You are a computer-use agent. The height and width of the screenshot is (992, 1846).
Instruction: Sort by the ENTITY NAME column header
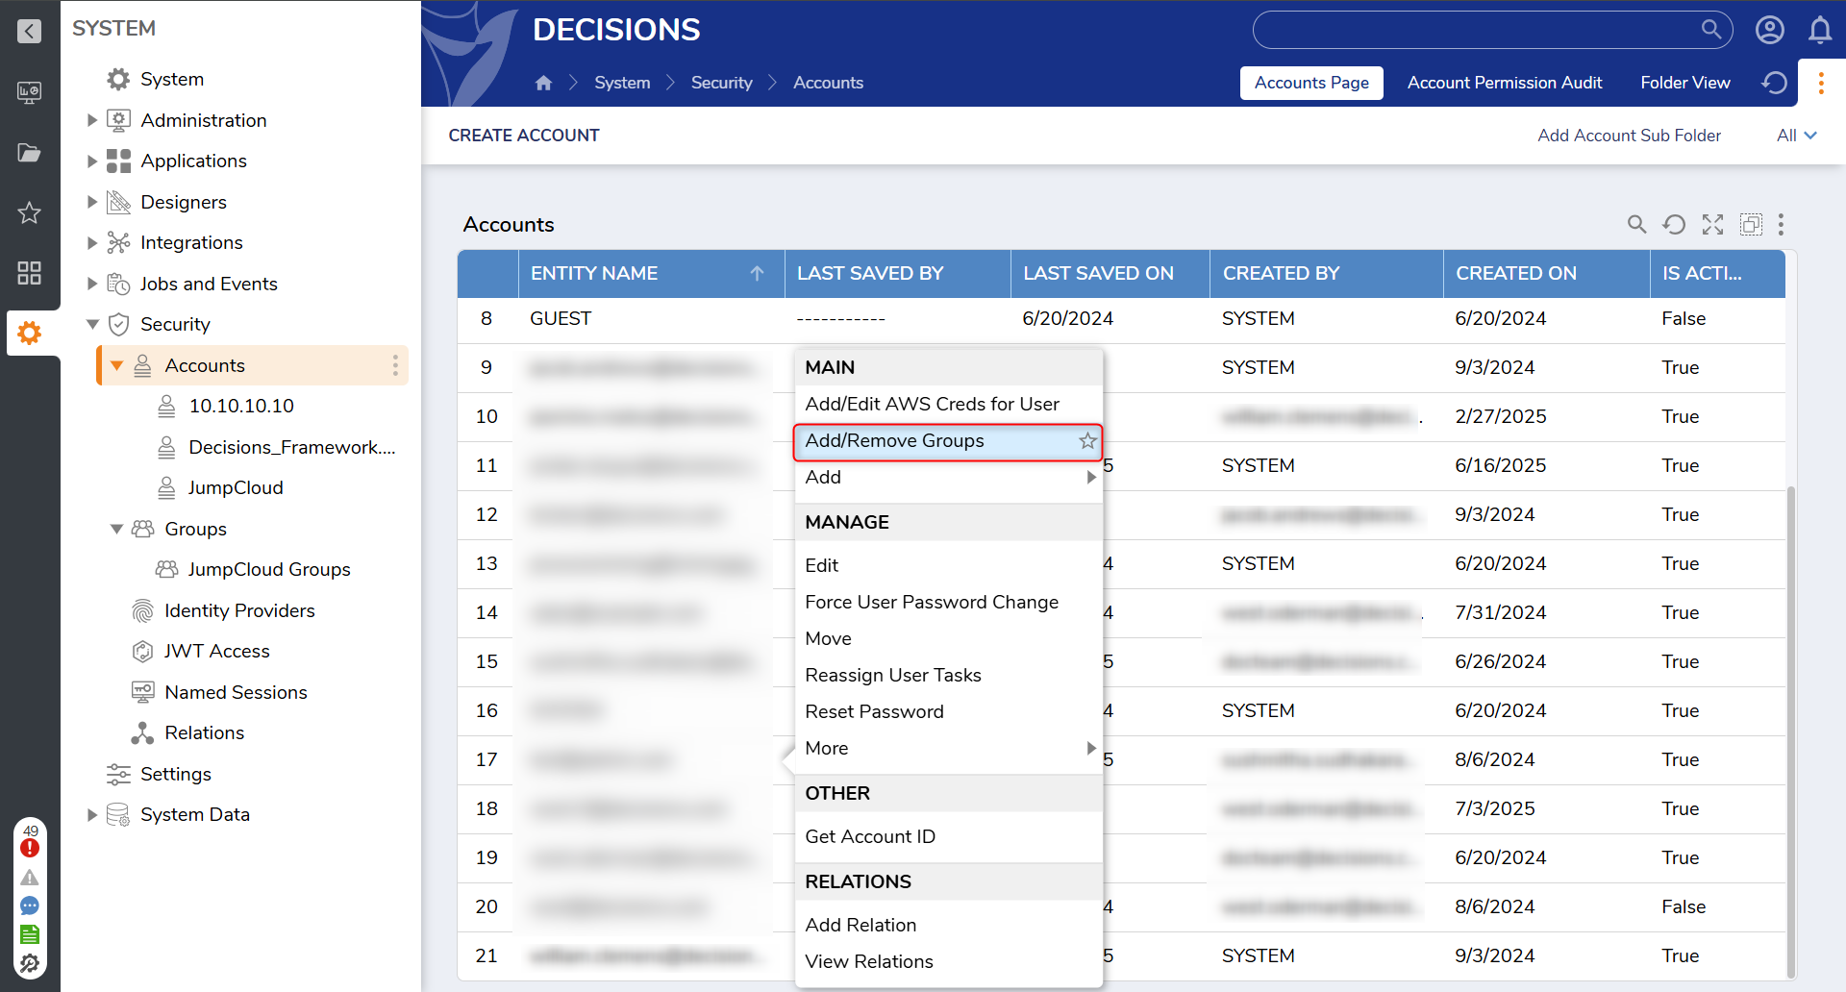[594, 274]
